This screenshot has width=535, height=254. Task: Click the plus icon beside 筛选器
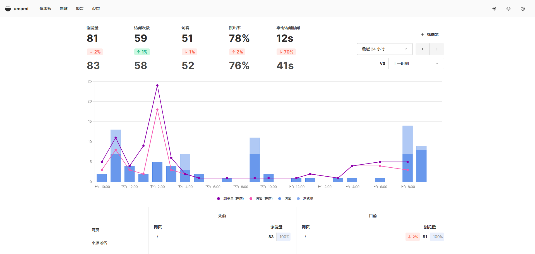(x=422, y=35)
